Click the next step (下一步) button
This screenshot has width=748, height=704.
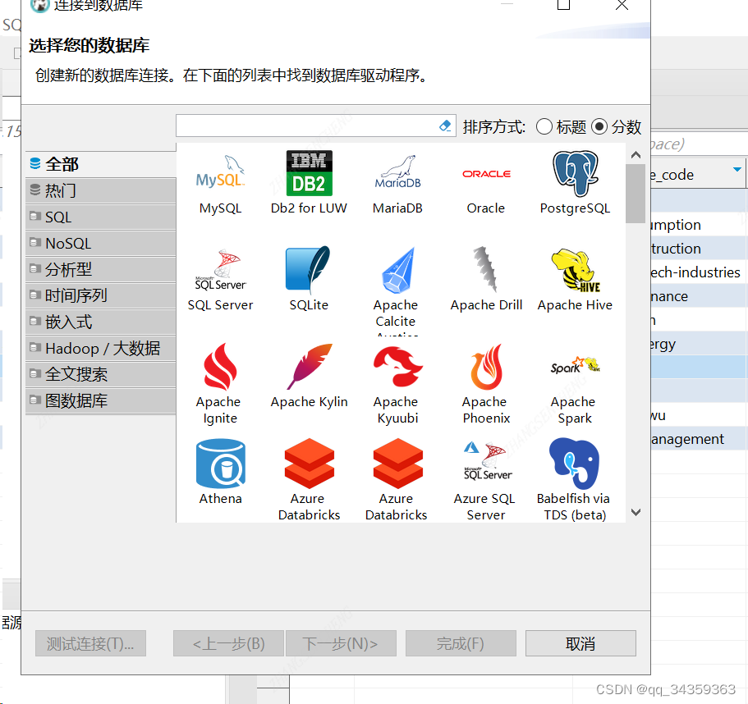tap(341, 643)
